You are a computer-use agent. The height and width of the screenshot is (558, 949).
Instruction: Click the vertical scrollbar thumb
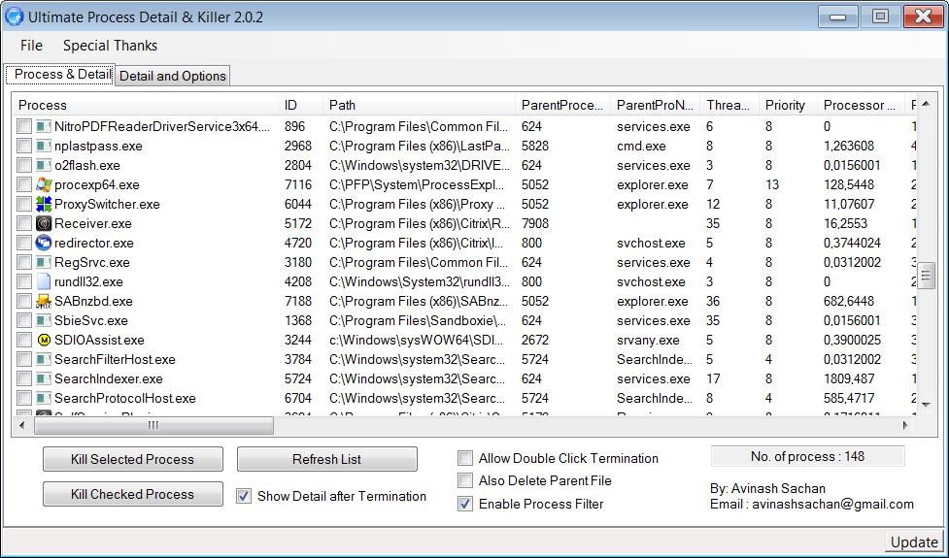coord(926,277)
